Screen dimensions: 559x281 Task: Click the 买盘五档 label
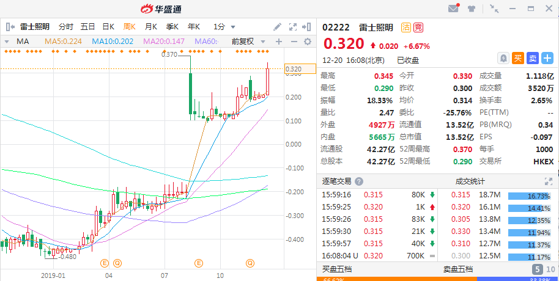pyautogui.click(x=337, y=269)
